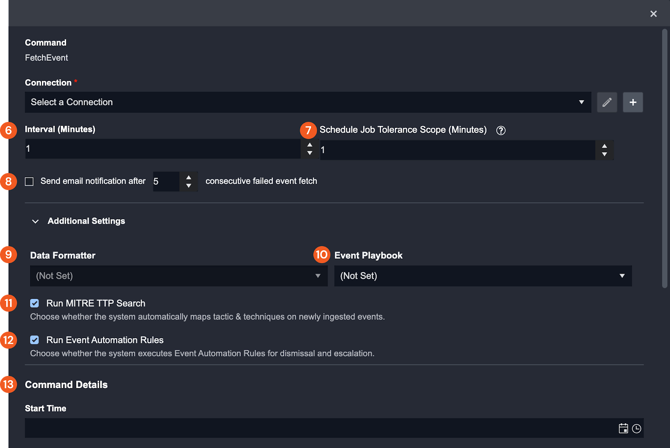Screen dimensions: 670x448
Task: Uncheck Run Event Automation Rules
Action: tap(35, 340)
